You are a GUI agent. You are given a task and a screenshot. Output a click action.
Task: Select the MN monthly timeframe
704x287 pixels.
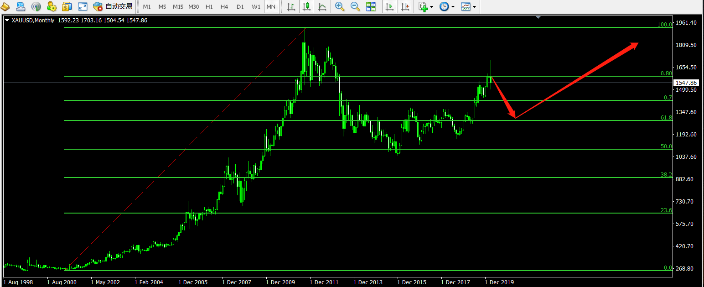coord(271,7)
